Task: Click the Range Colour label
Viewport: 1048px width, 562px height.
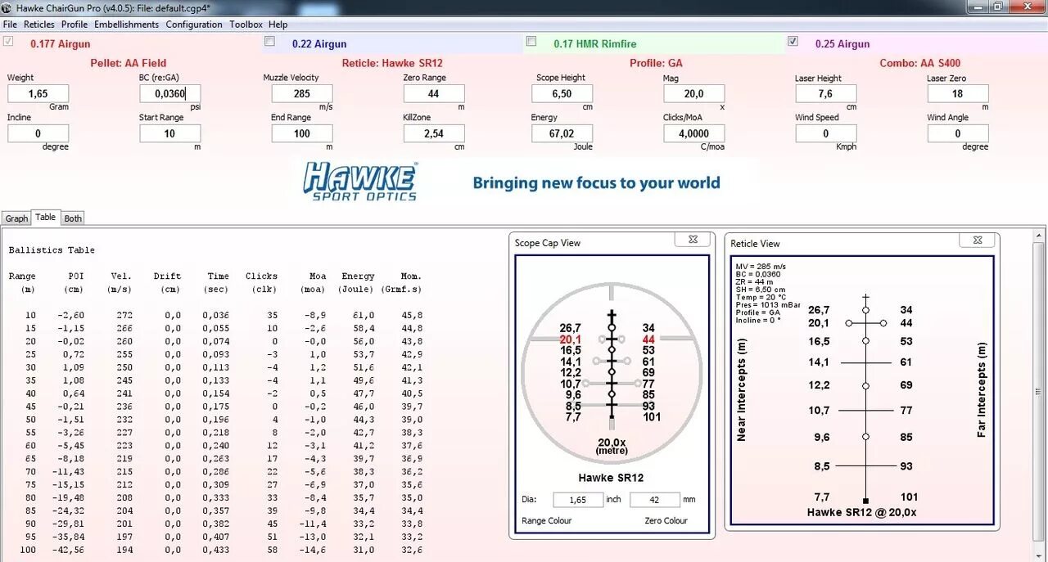Action: coord(546,521)
